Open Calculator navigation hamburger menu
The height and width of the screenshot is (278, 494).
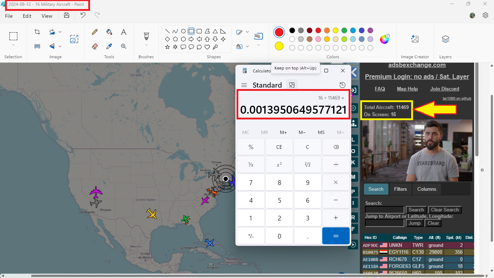(x=244, y=85)
